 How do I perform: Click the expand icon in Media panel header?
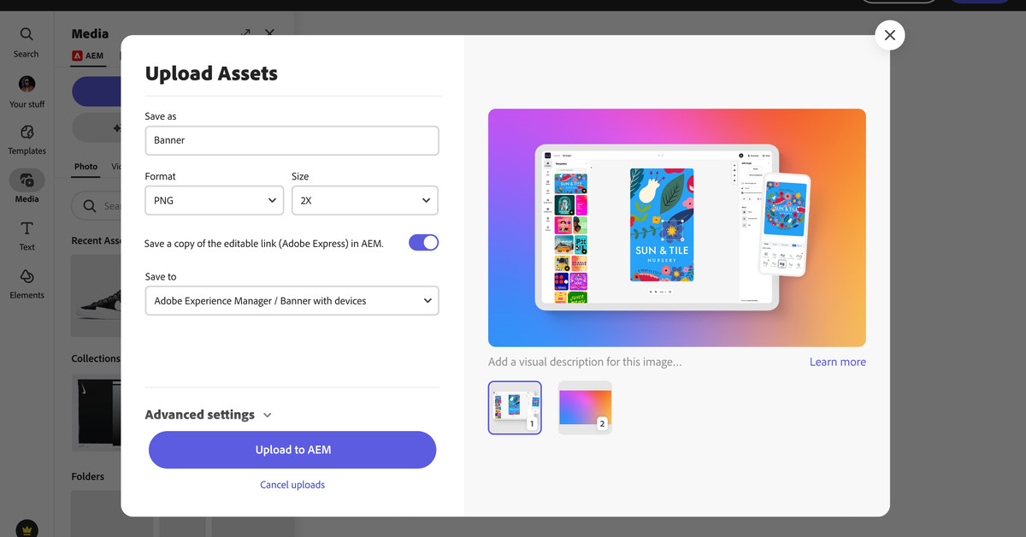pyautogui.click(x=245, y=33)
